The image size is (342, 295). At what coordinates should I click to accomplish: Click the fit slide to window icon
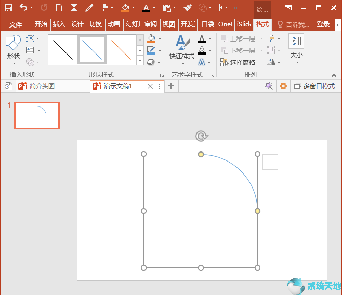[x=223, y=8]
